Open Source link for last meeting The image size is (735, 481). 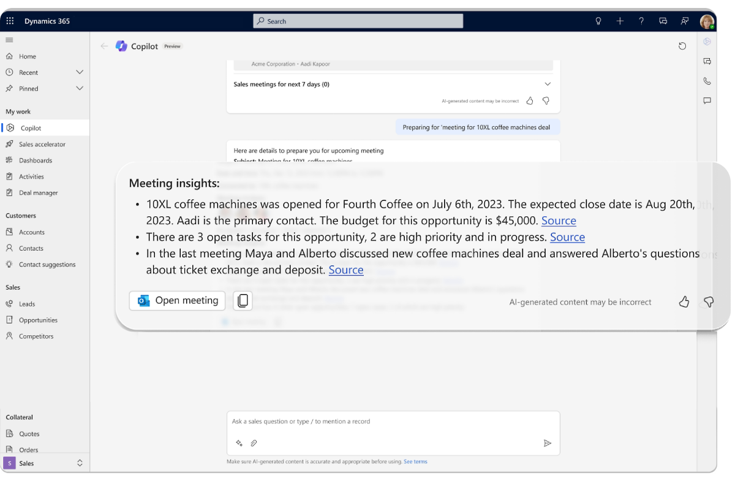tap(346, 270)
